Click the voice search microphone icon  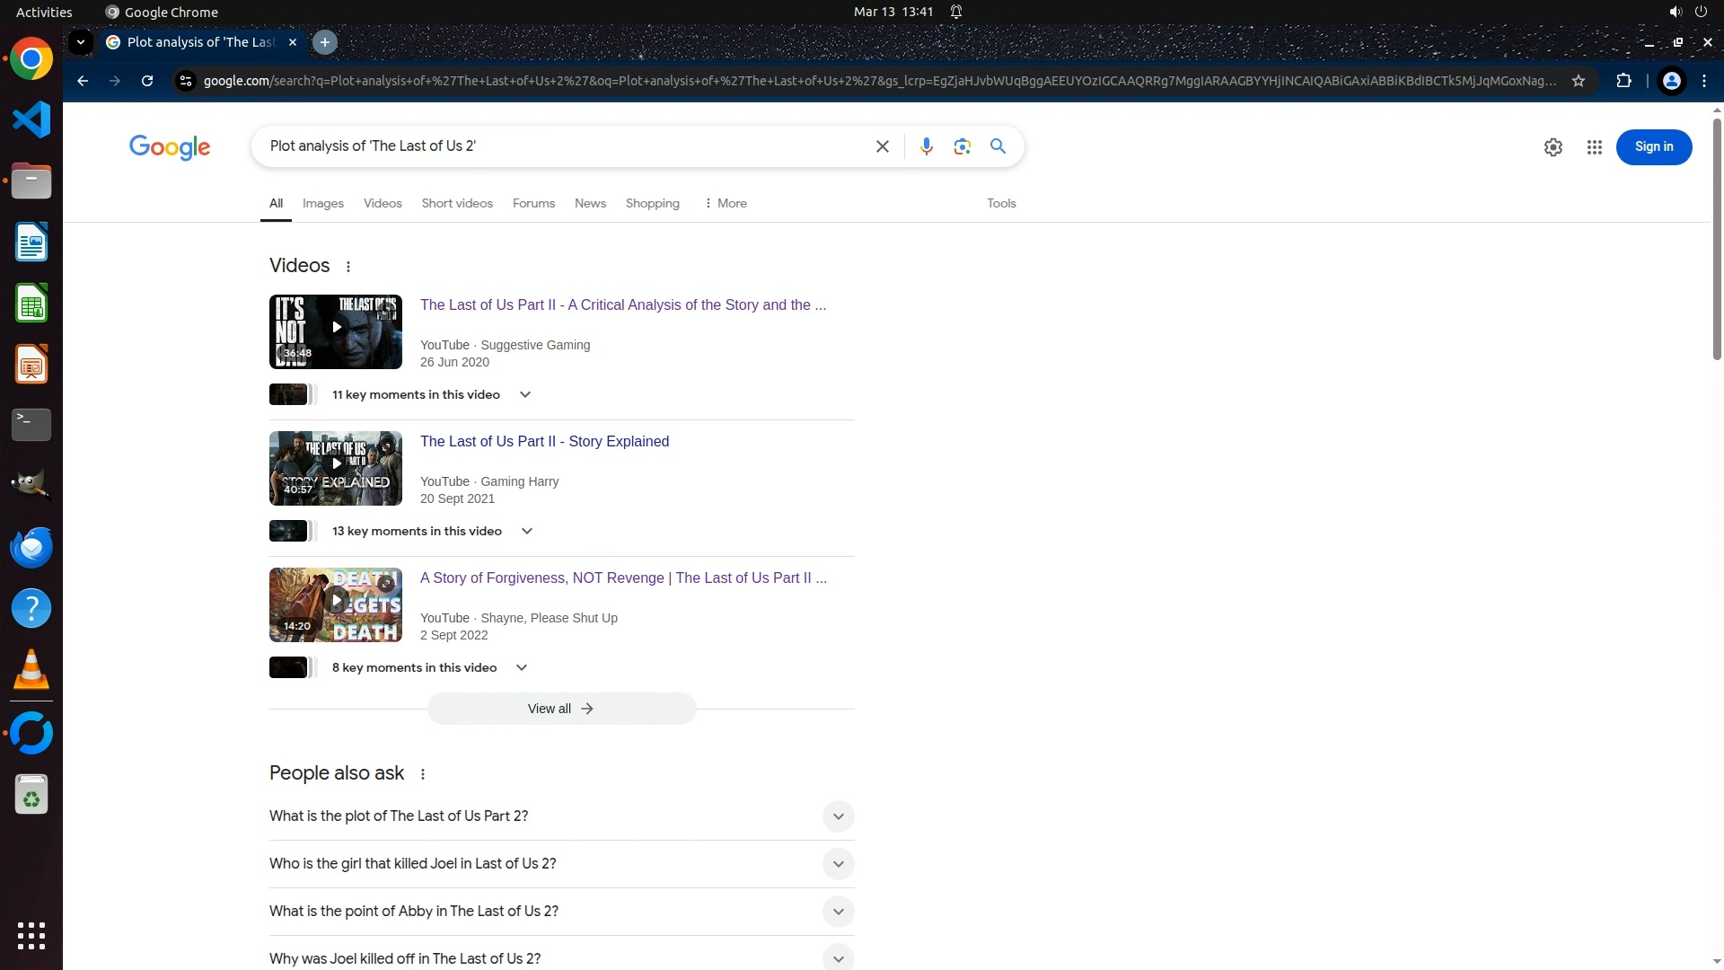pyautogui.click(x=926, y=146)
